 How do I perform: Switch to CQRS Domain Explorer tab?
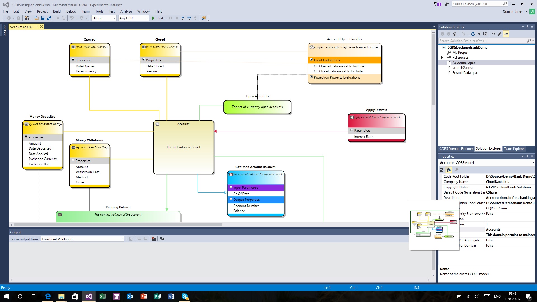(x=456, y=149)
